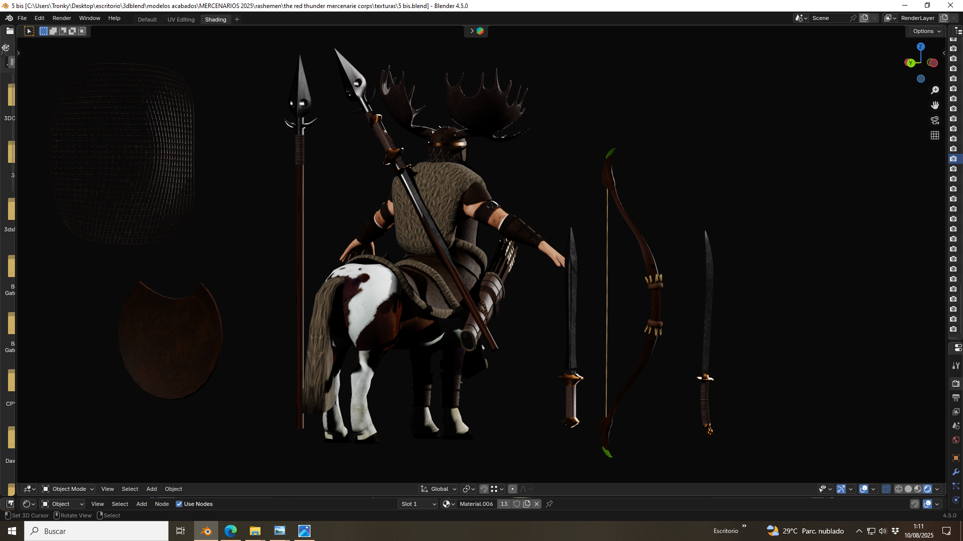Open the Render menu
Screen dimensions: 963x541
(62, 18)
